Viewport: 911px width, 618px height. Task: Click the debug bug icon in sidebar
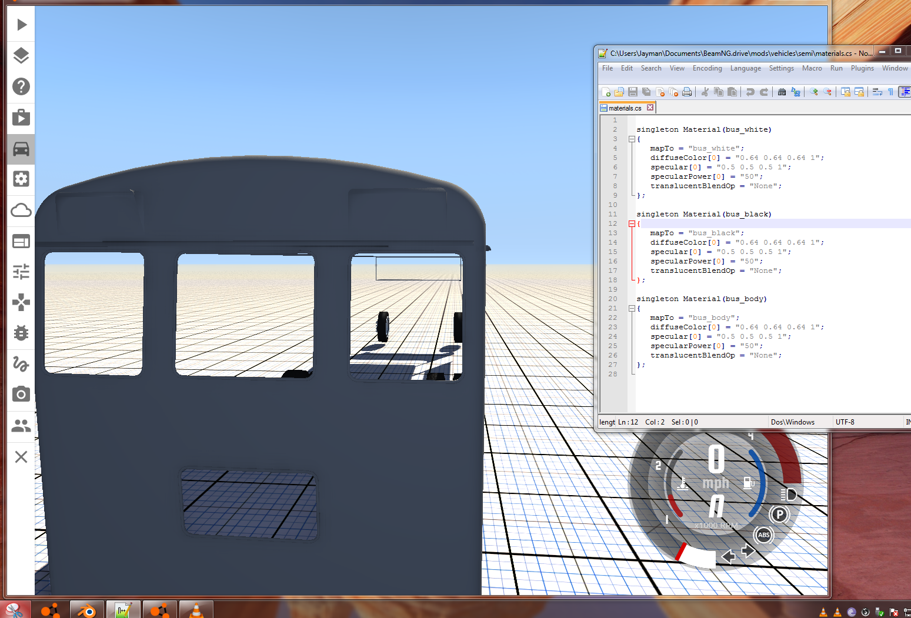coord(21,333)
